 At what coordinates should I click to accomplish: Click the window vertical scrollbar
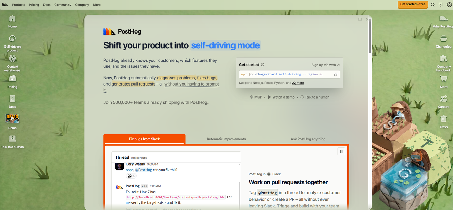(x=370, y=36)
